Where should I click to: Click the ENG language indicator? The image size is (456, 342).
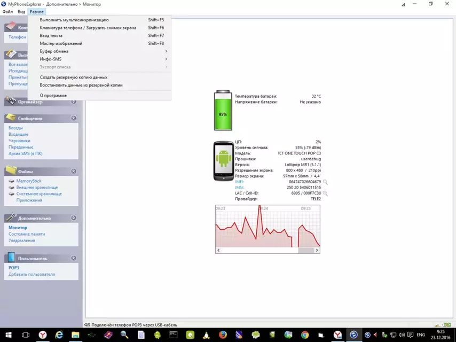pyautogui.click(x=421, y=335)
